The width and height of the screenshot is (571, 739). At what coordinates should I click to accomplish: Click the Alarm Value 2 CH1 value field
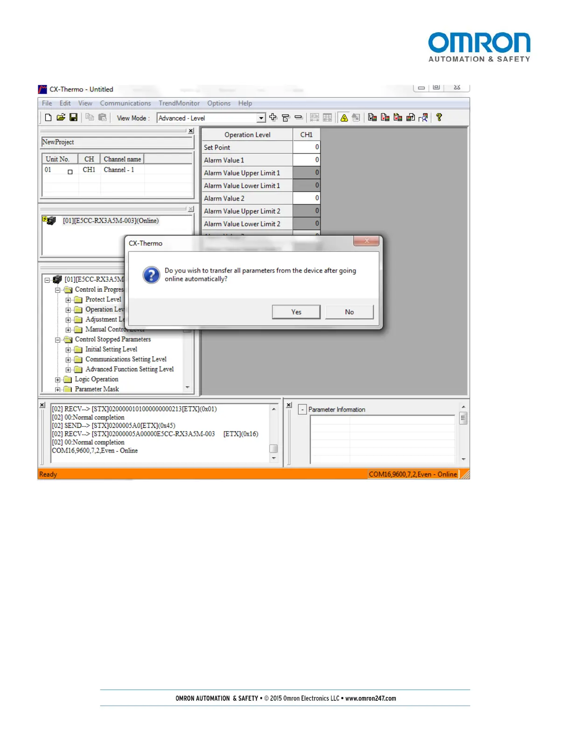point(306,198)
